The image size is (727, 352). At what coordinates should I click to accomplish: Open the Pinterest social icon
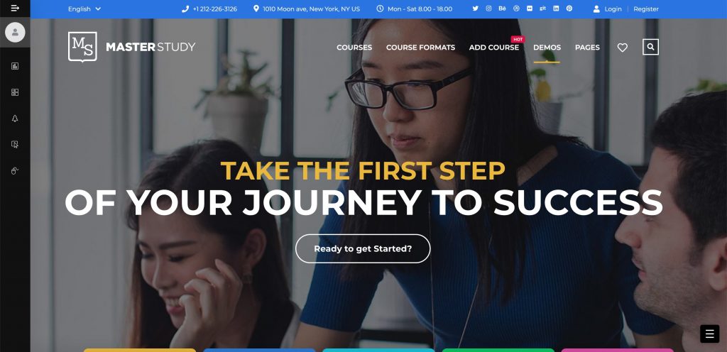point(569,9)
